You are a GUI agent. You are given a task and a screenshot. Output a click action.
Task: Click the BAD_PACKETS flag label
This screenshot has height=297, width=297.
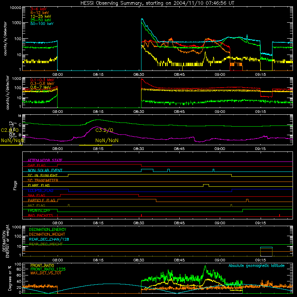pos(40,215)
